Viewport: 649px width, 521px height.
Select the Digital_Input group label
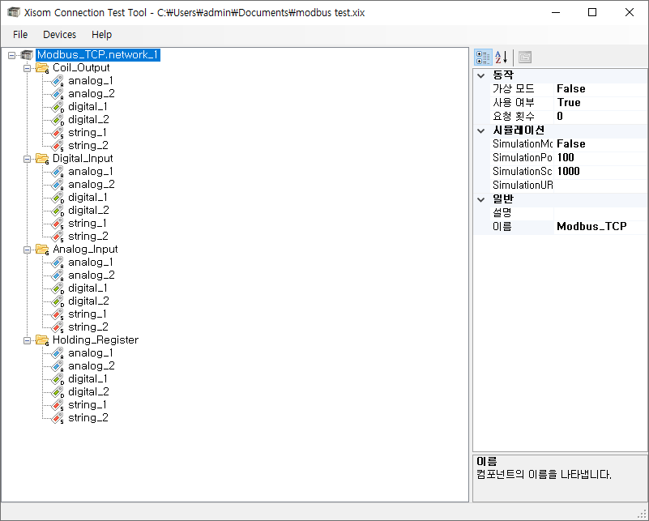click(83, 159)
